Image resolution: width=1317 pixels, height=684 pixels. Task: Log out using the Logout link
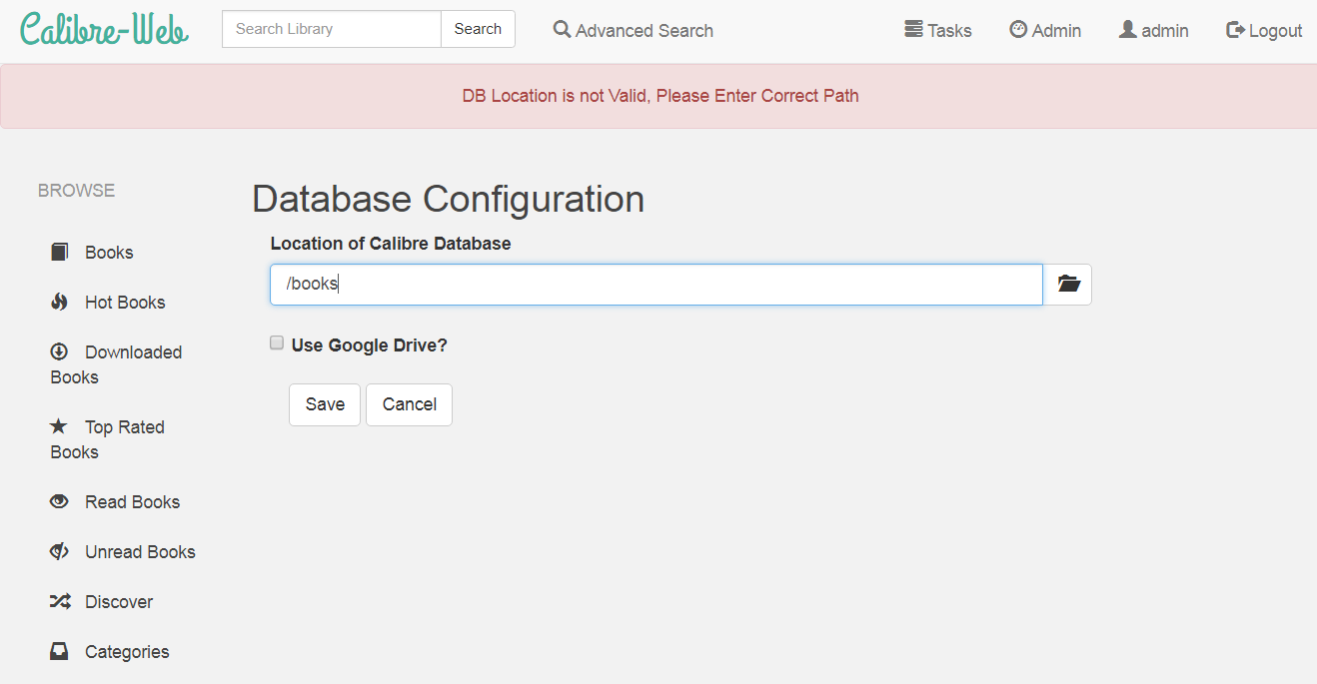point(1264,30)
